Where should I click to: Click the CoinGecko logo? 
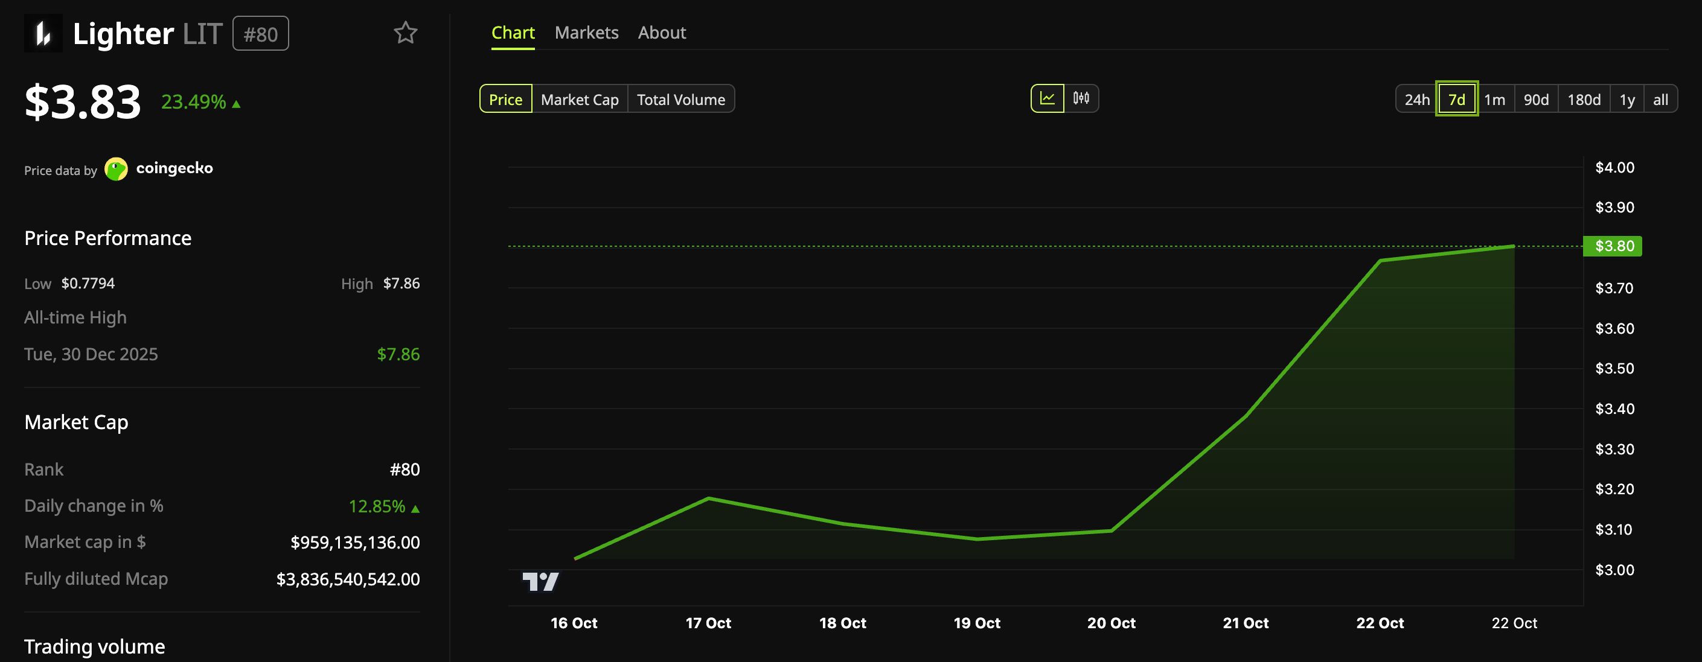point(117,169)
